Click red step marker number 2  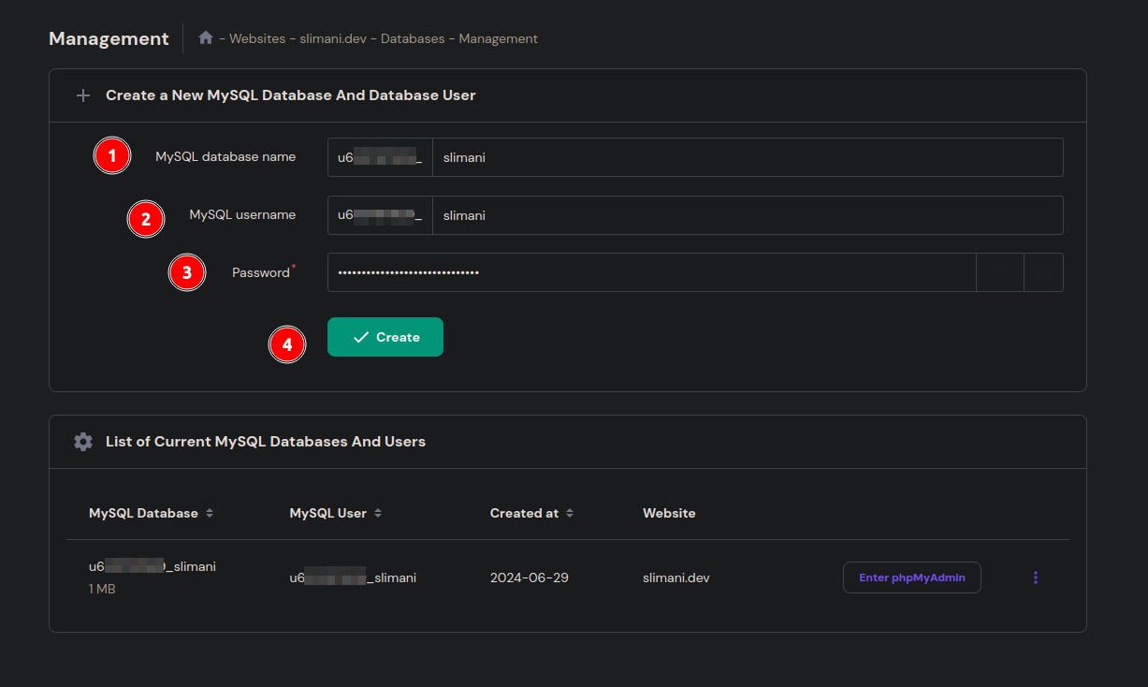(145, 219)
